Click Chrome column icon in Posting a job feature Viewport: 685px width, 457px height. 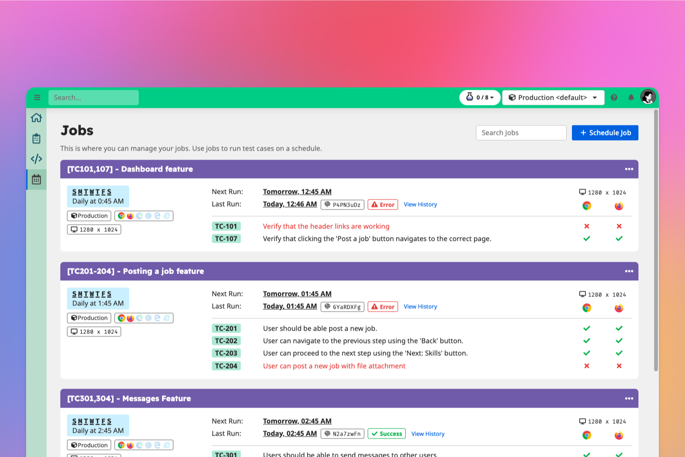click(587, 308)
